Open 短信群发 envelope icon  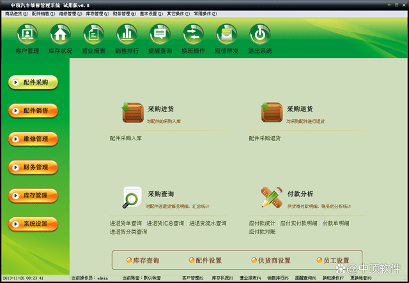226,34
